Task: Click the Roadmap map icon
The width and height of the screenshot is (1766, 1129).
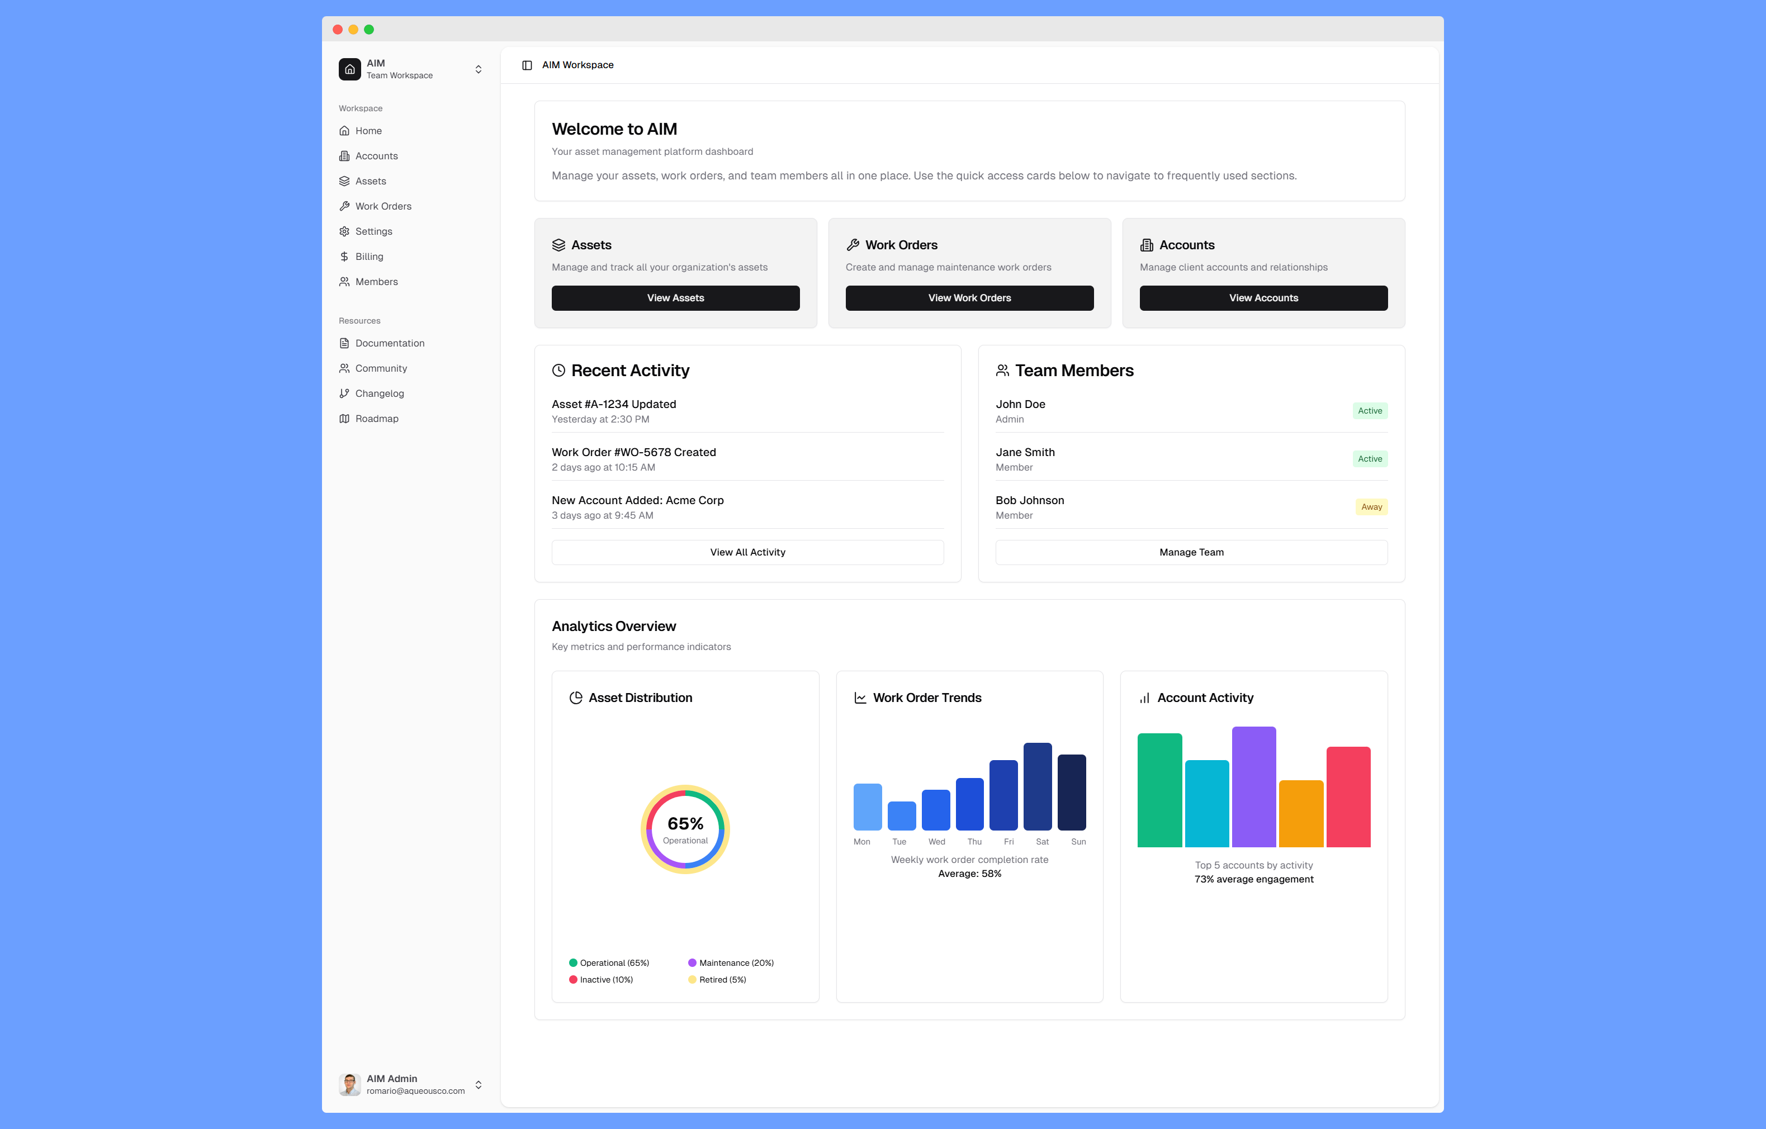Action: pyautogui.click(x=344, y=419)
